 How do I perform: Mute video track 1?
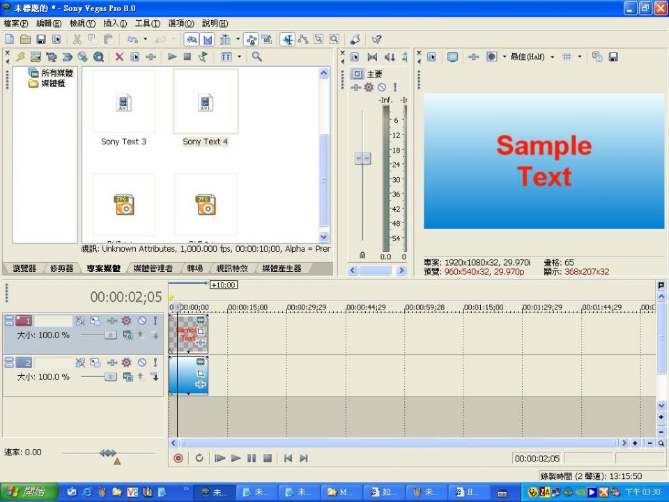click(x=141, y=321)
